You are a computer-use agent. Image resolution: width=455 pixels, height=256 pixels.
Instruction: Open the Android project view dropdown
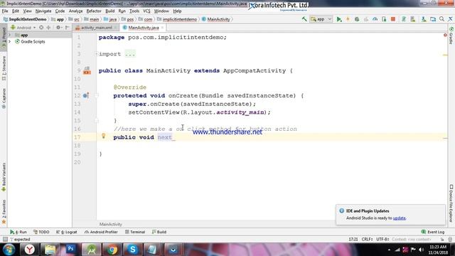[x=23, y=28]
